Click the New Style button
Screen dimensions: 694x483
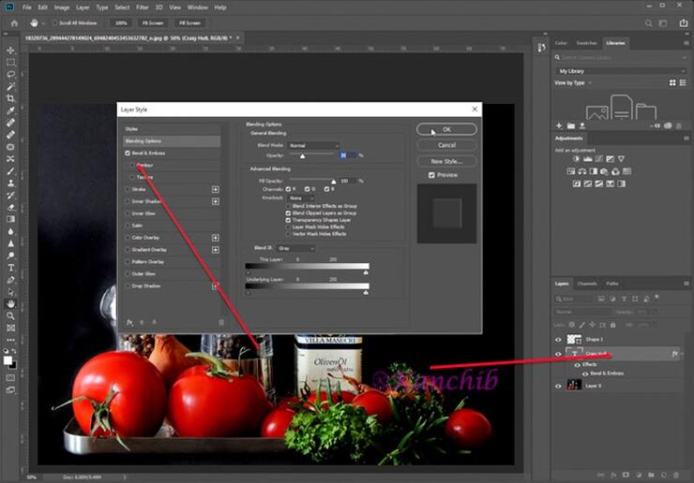[446, 161]
